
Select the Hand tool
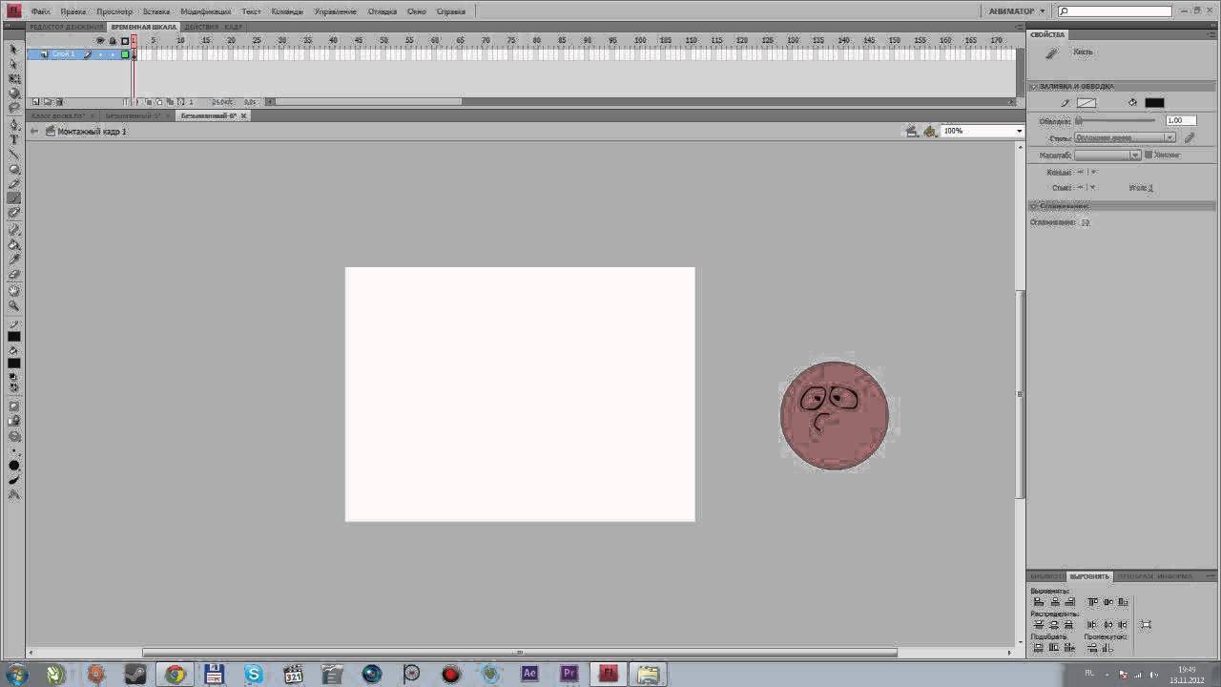[14, 291]
